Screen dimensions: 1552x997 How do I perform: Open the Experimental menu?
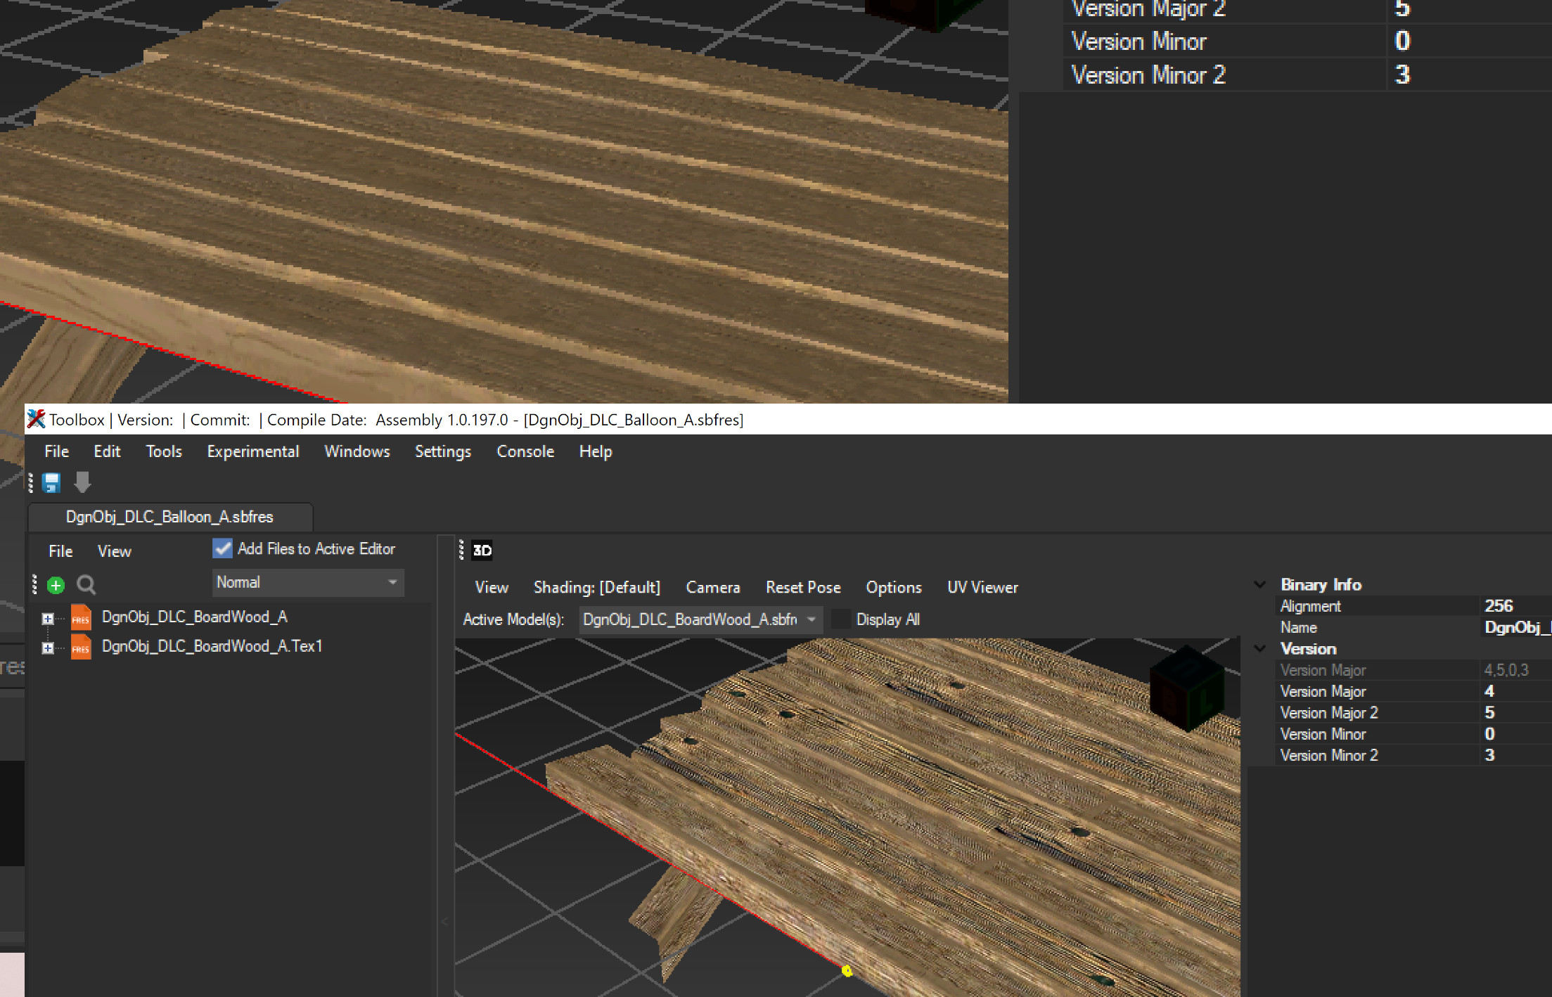click(252, 451)
